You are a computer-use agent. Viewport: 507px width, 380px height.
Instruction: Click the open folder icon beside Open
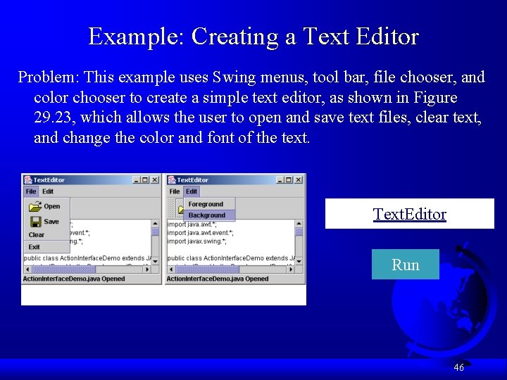[35, 206]
